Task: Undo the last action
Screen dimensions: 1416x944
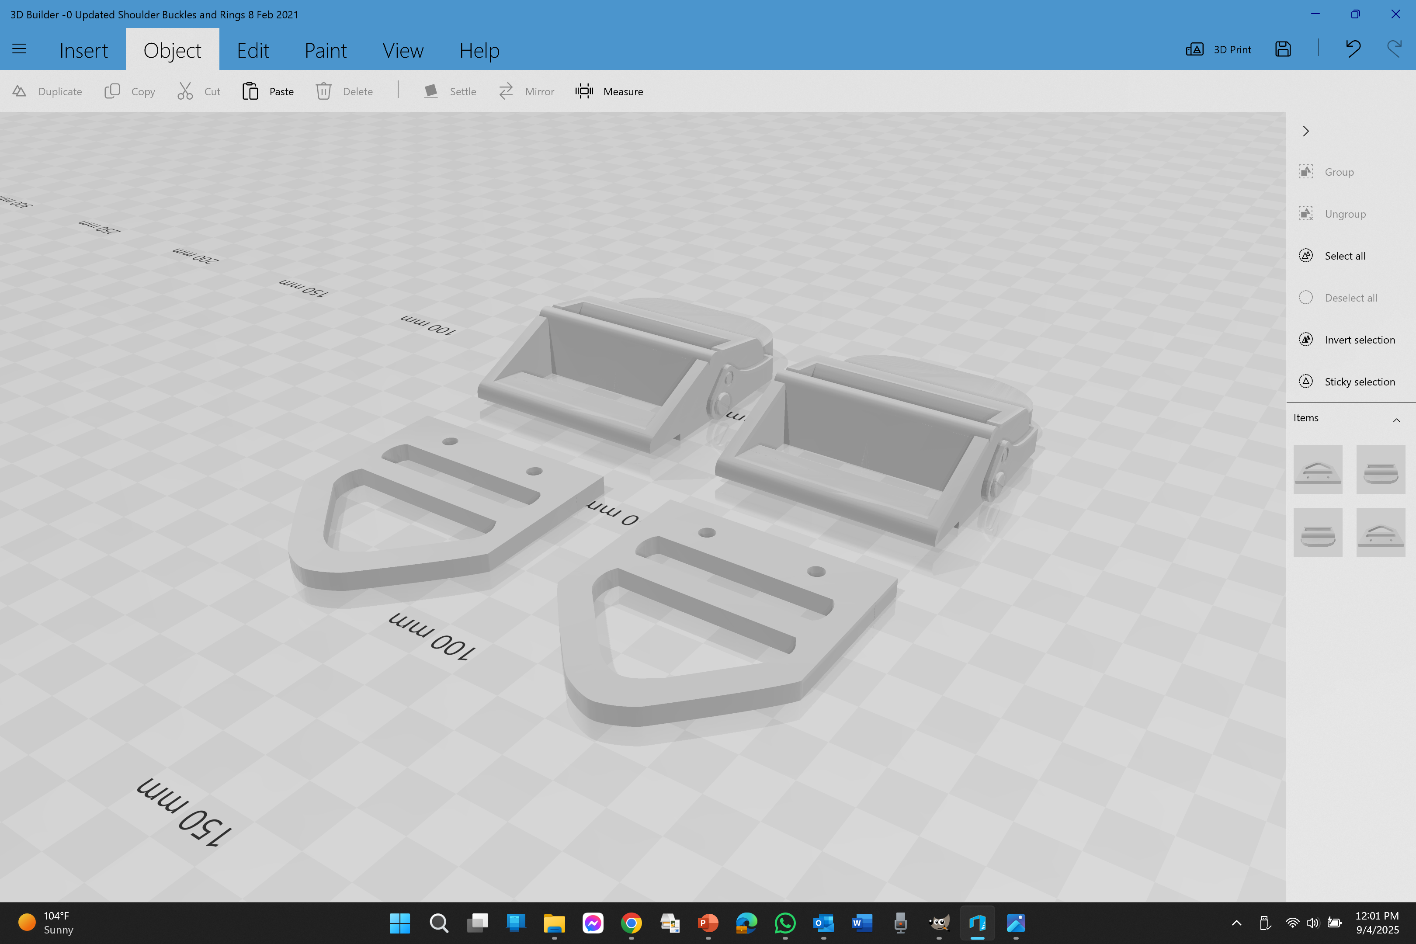Action: tap(1353, 49)
